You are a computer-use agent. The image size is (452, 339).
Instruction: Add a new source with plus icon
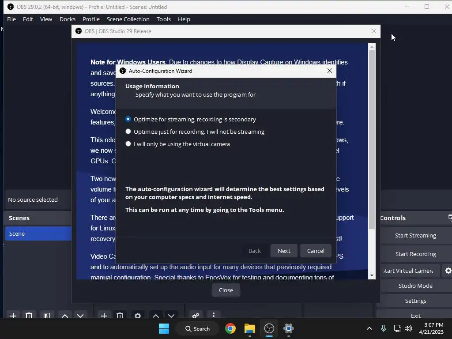pos(104,315)
